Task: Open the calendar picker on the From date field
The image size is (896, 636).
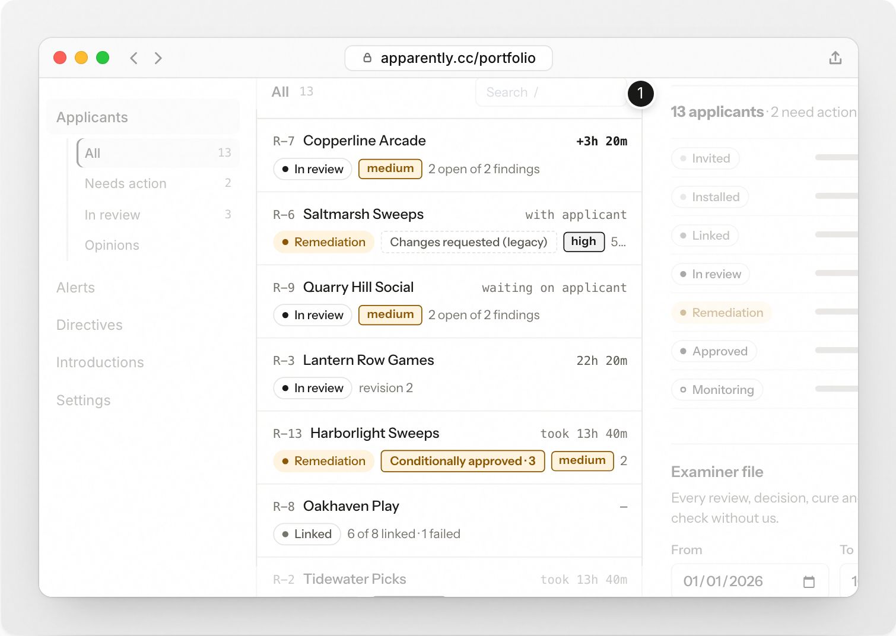Action: 808,581
